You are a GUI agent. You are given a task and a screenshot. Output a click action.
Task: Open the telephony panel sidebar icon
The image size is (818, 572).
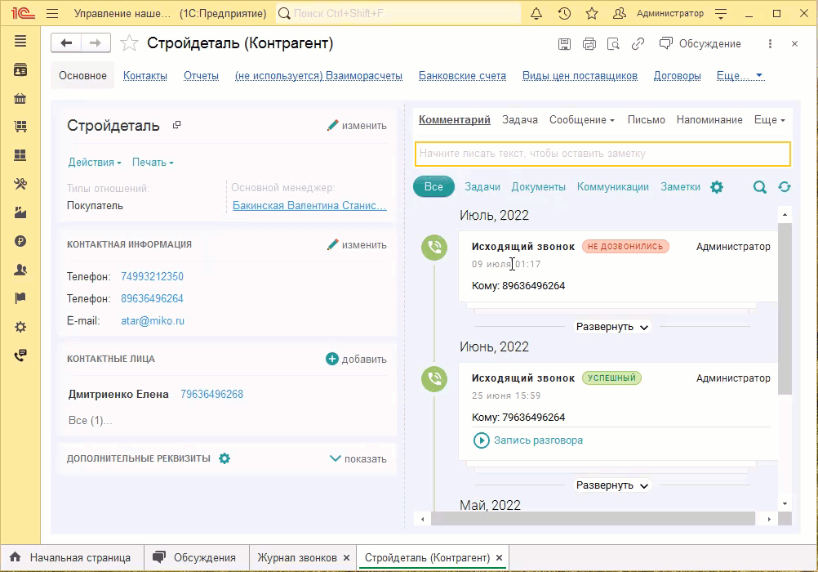click(x=20, y=355)
